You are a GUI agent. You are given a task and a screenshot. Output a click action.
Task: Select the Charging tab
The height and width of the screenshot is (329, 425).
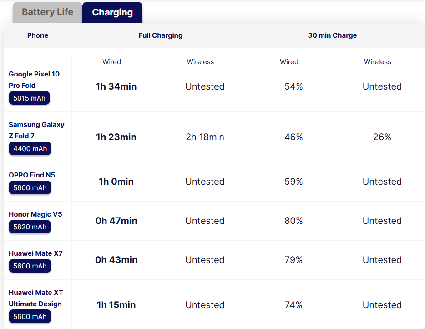(112, 12)
